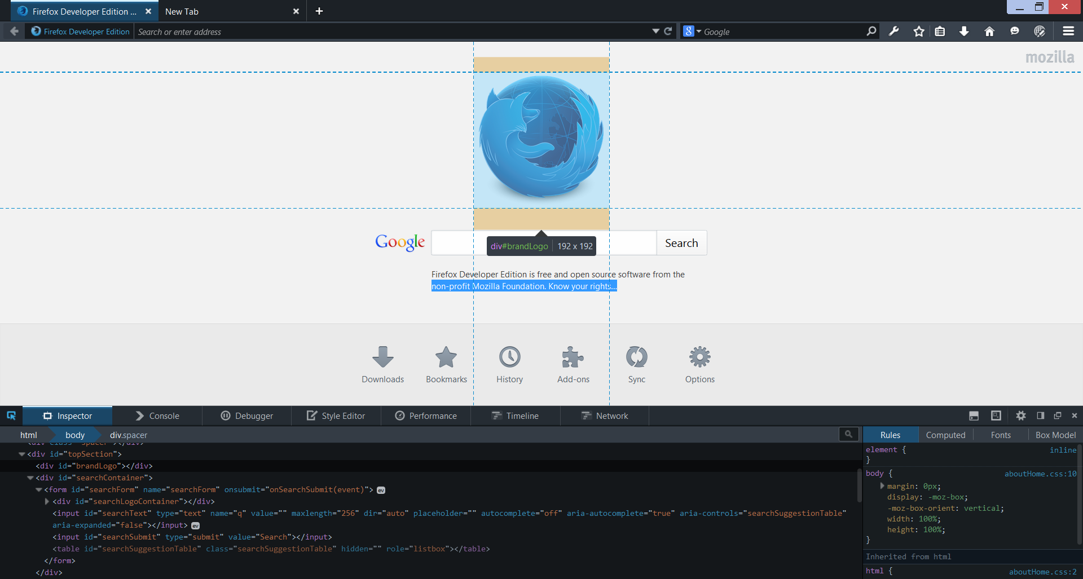Switch to the Fonts sidebar tab
The width and height of the screenshot is (1083, 579).
coord(1001,435)
